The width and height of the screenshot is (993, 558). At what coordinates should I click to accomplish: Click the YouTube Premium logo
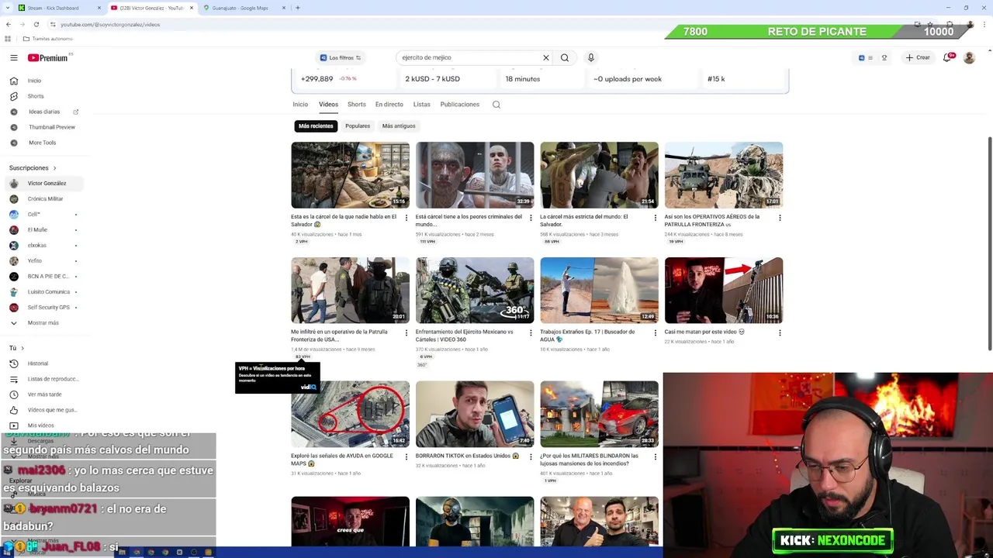pos(47,57)
